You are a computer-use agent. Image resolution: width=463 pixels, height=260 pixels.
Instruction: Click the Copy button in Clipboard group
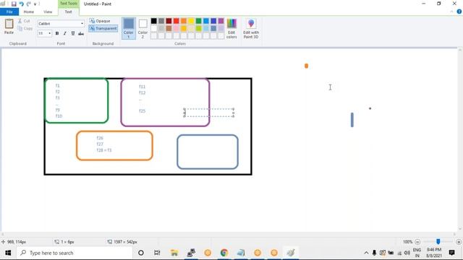[25, 29]
